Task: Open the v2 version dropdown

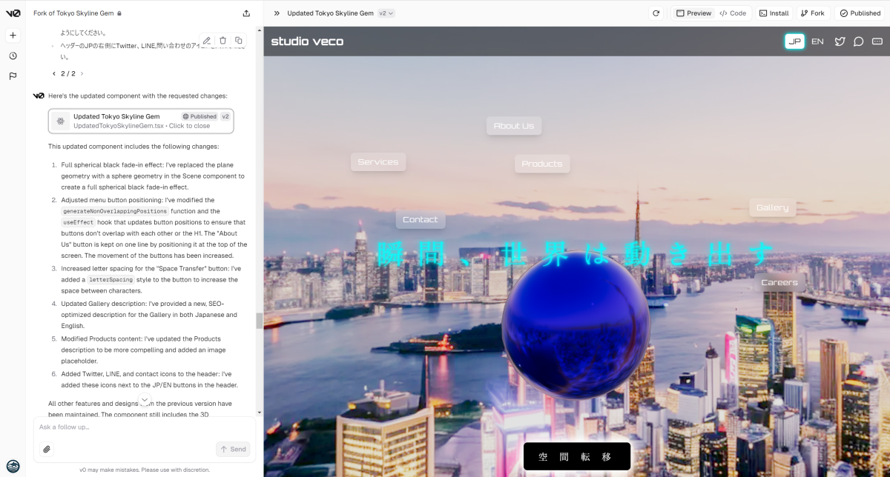Action: [x=386, y=13]
